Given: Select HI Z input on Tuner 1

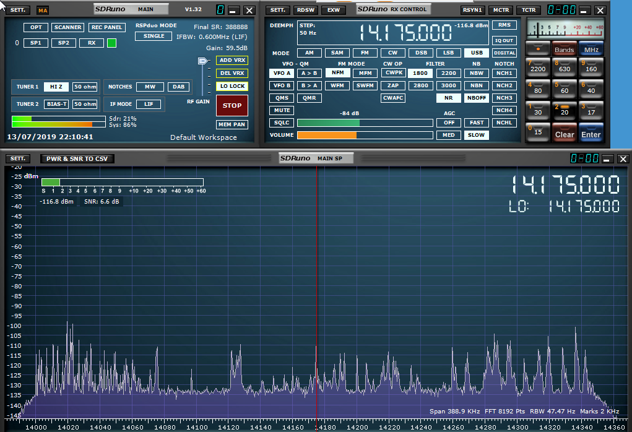Looking at the screenshot, I should pyautogui.click(x=56, y=87).
